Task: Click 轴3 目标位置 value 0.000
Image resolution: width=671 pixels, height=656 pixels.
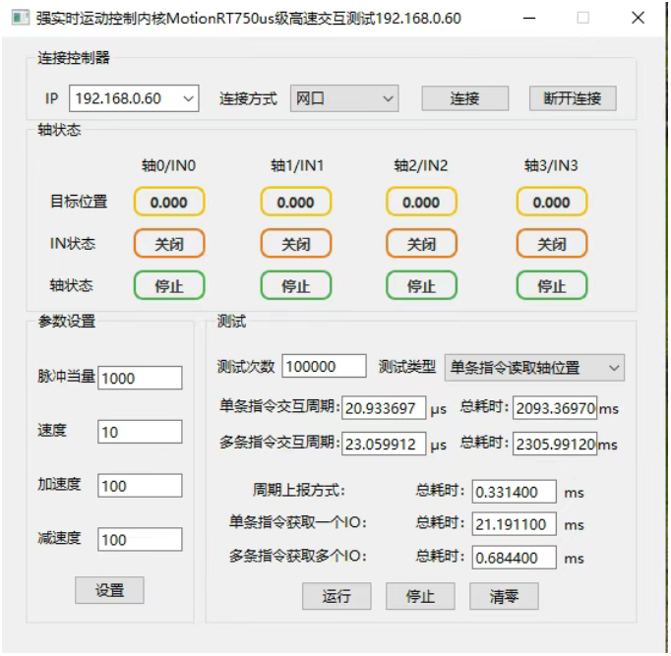Action: [x=552, y=202]
